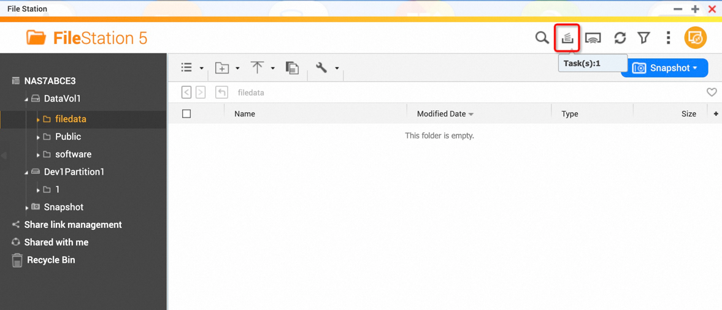Expand the filedata folder arrow
The height and width of the screenshot is (310, 722).
click(x=38, y=119)
